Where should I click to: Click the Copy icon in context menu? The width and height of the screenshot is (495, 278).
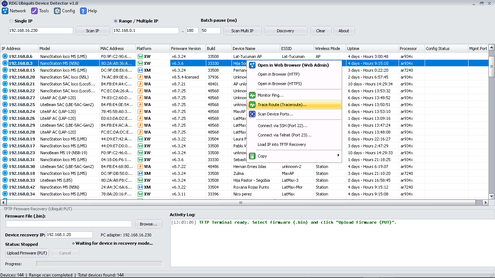coord(252,156)
